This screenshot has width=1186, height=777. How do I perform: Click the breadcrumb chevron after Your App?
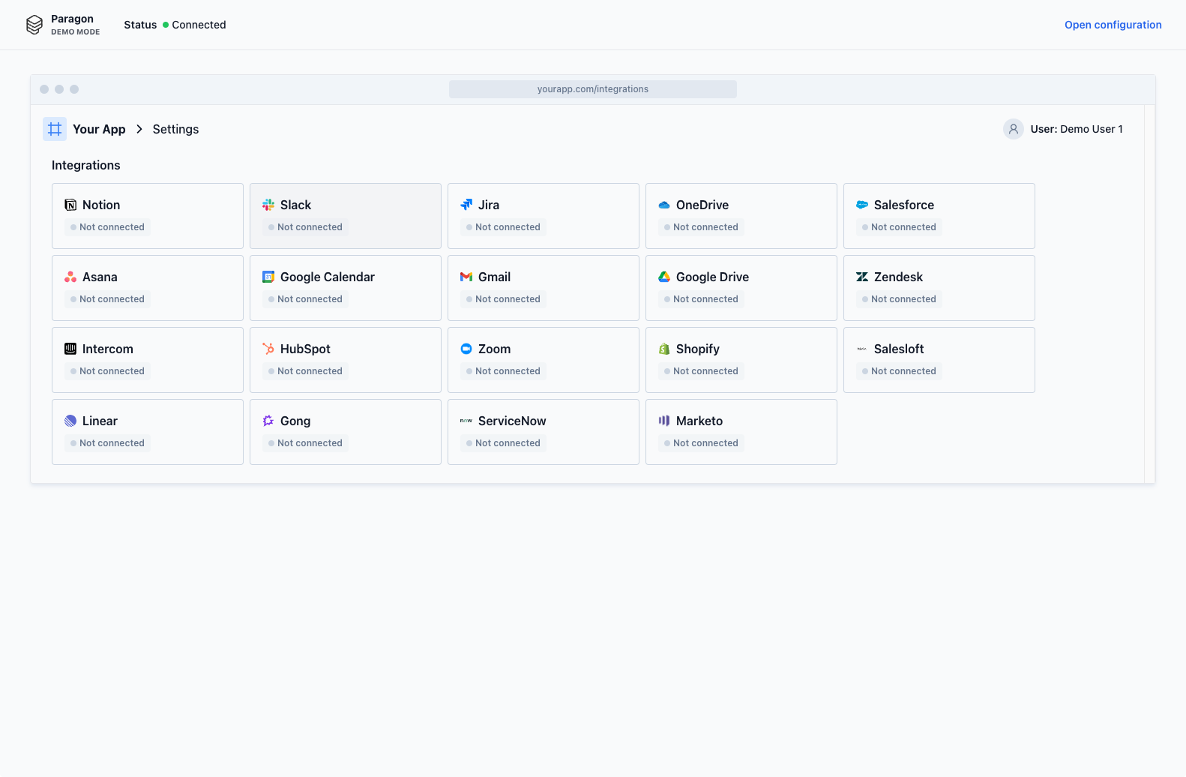139,129
